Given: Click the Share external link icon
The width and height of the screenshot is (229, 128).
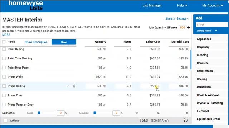Looking at the screenshot, I should click(x=174, y=19).
